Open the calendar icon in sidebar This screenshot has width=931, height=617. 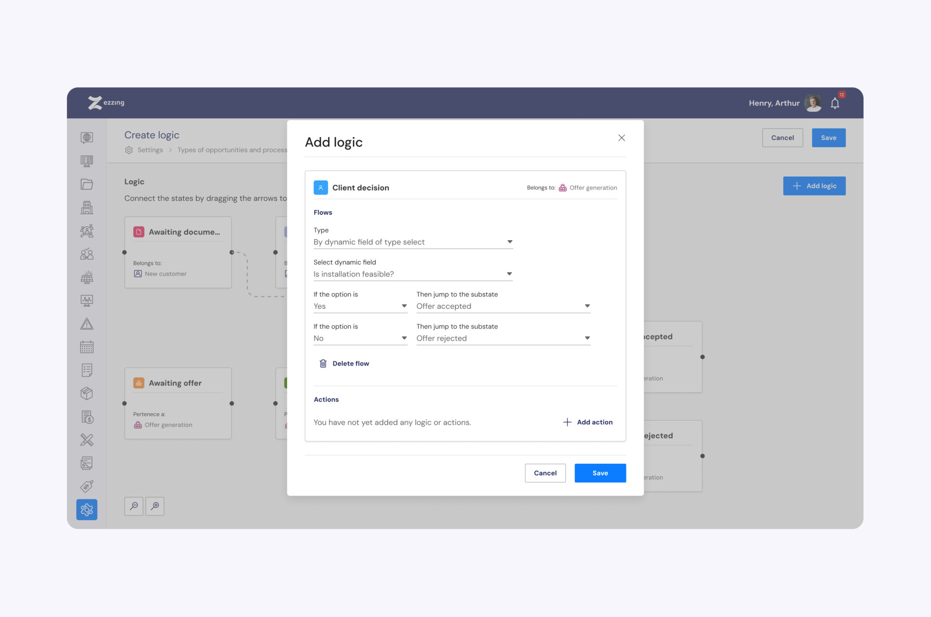(87, 347)
